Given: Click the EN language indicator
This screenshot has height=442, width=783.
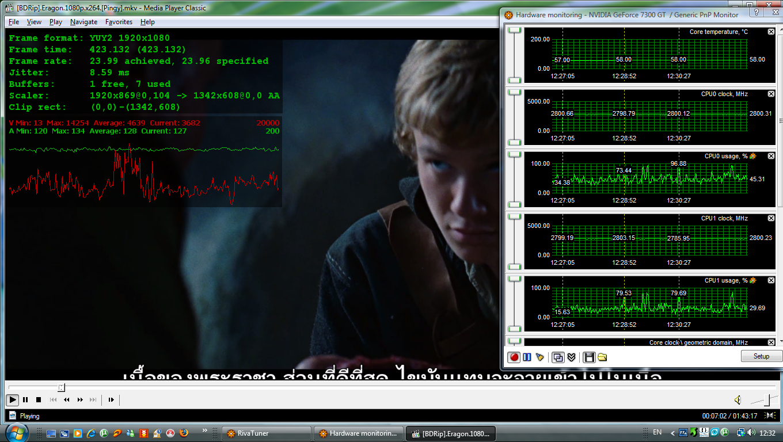Looking at the screenshot, I should [x=657, y=432].
